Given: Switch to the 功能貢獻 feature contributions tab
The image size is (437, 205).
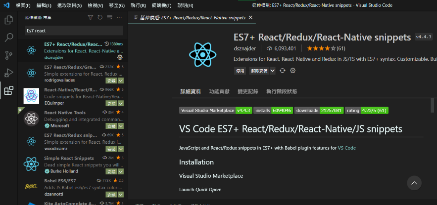Looking at the screenshot, I should (x=219, y=91).
